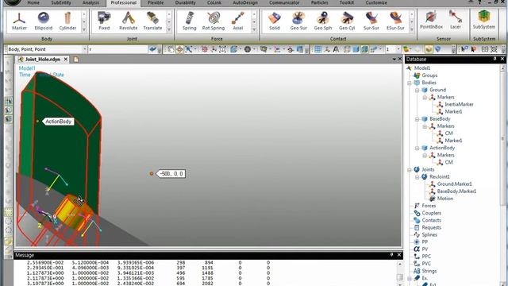The height and width of the screenshot is (286, 508).
Task: Open the Analysis ribbon tab
Action: pos(90,2)
